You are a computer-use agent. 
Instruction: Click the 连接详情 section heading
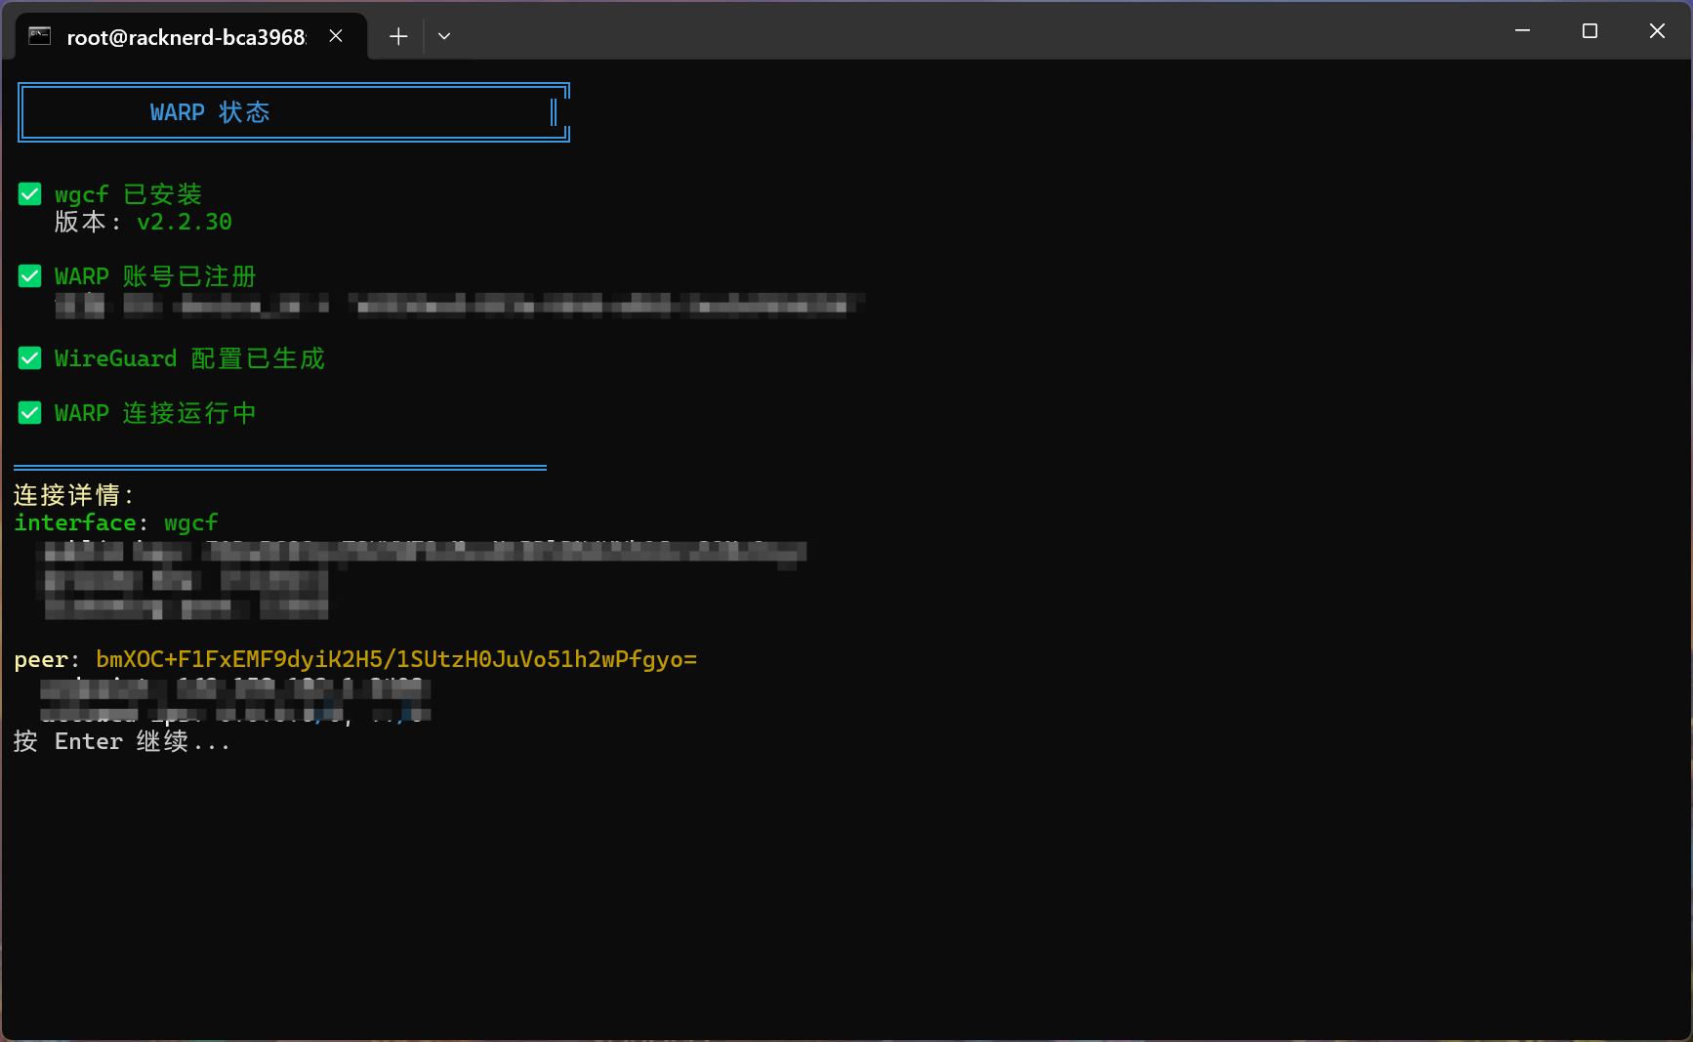[73, 495]
